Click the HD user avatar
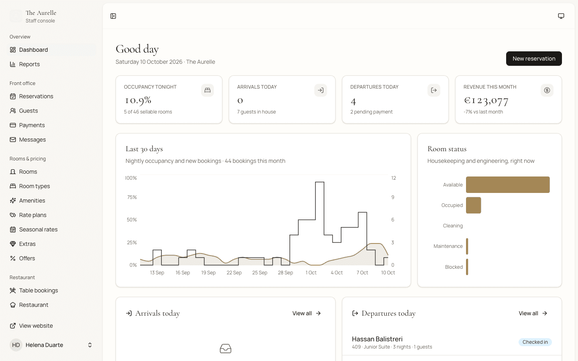The height and width of the screenshot is (361, 578). point(16,345)
